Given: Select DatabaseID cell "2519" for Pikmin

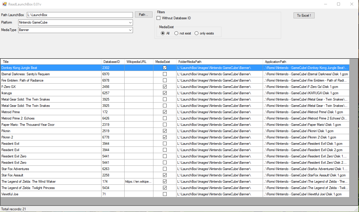Looking at the screenshot, I should pyautogui.click(x=113, y=131).
